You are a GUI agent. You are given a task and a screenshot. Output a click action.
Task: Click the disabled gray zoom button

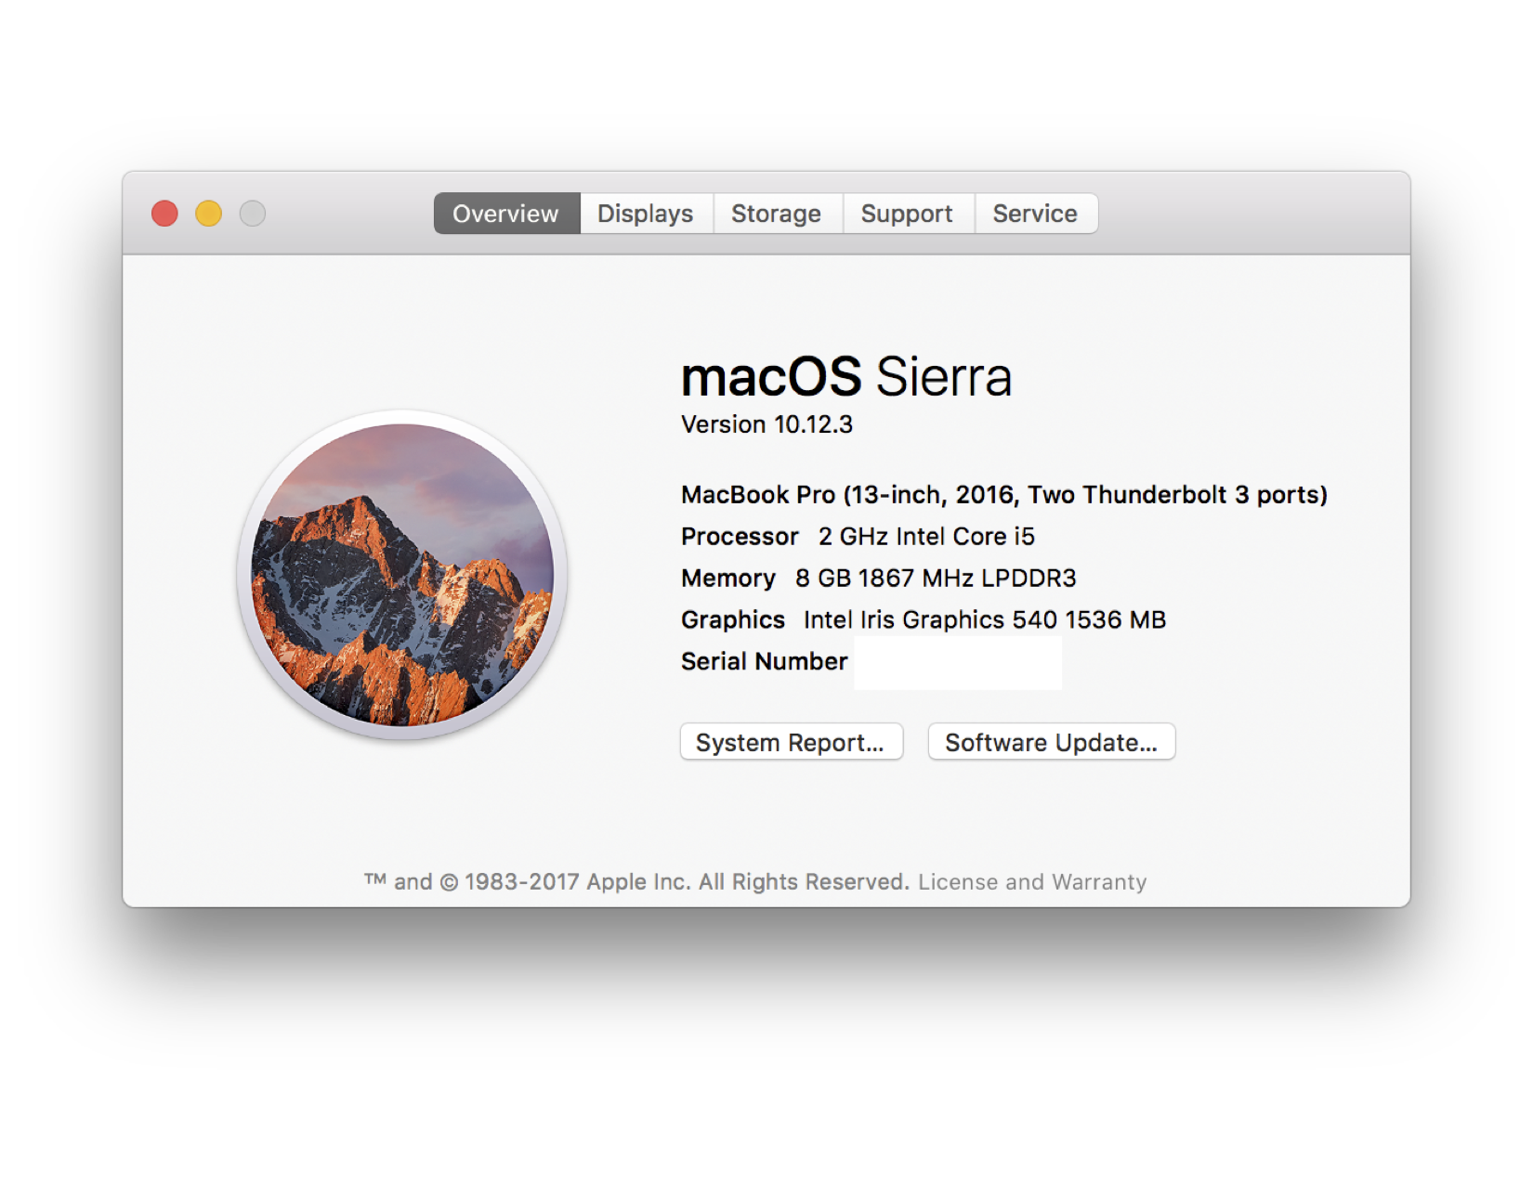253,214
